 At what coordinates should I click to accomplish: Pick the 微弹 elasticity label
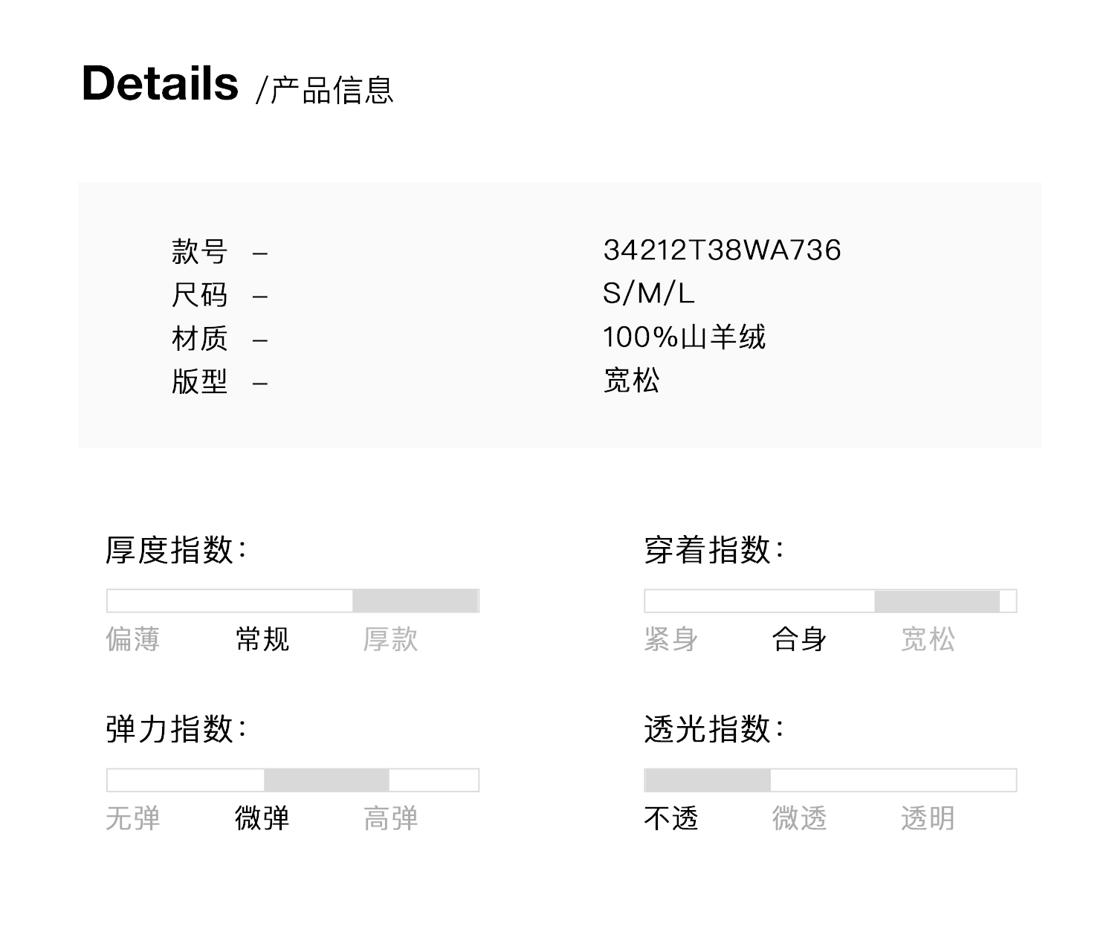click(262, 818)
